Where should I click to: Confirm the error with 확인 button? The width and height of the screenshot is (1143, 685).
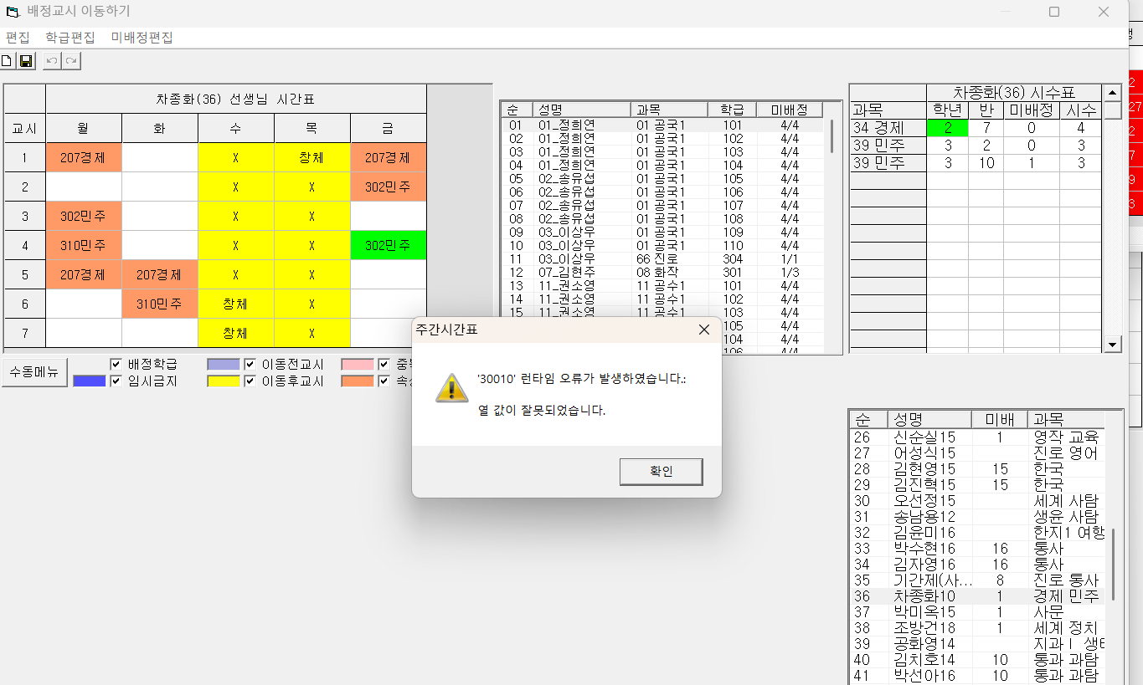click(x=661, y=472)
